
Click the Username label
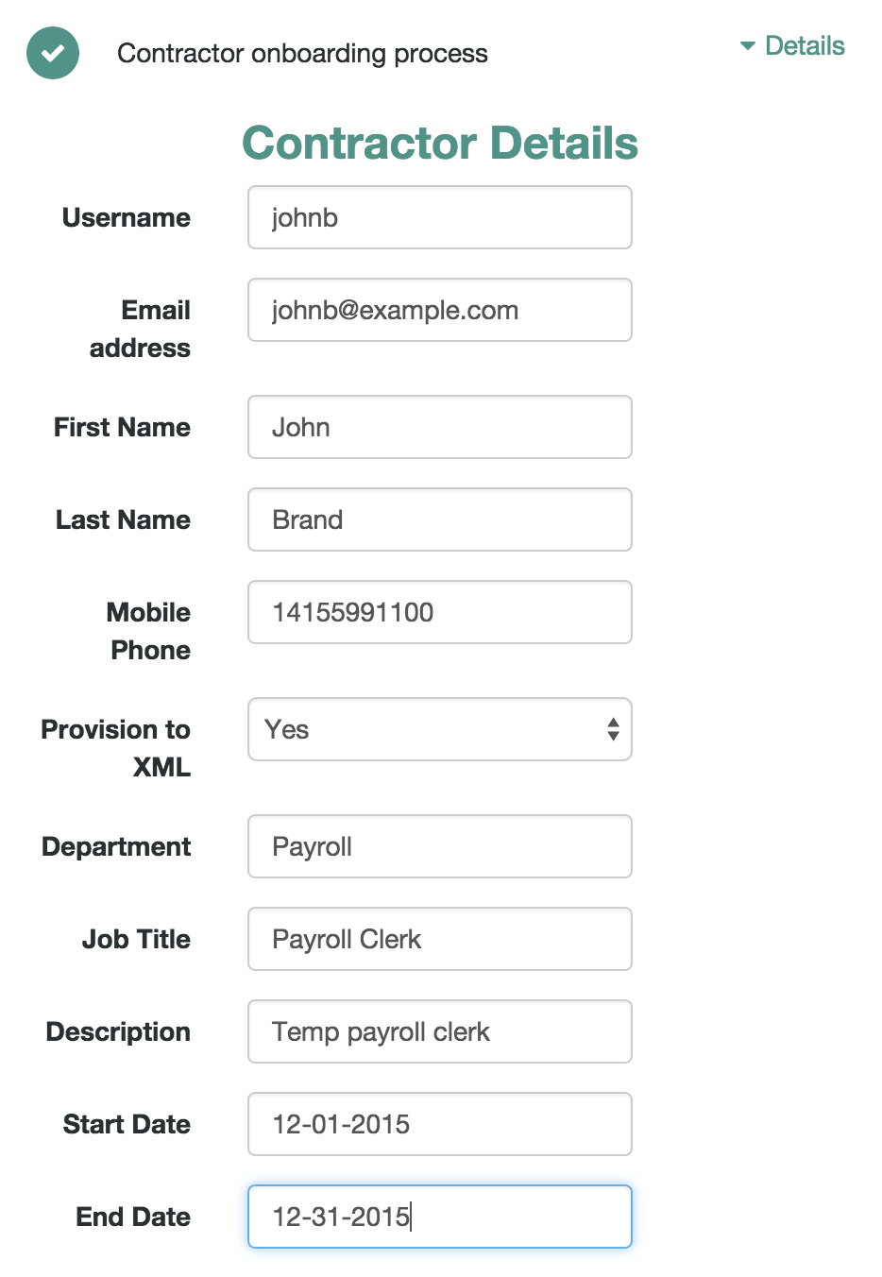coord(127,217)
